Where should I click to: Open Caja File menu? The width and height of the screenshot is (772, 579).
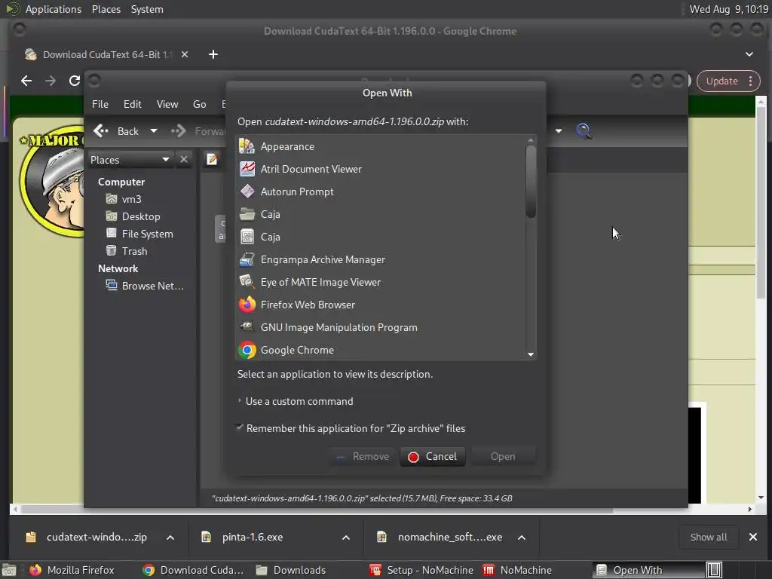click(x=100, y=104)
